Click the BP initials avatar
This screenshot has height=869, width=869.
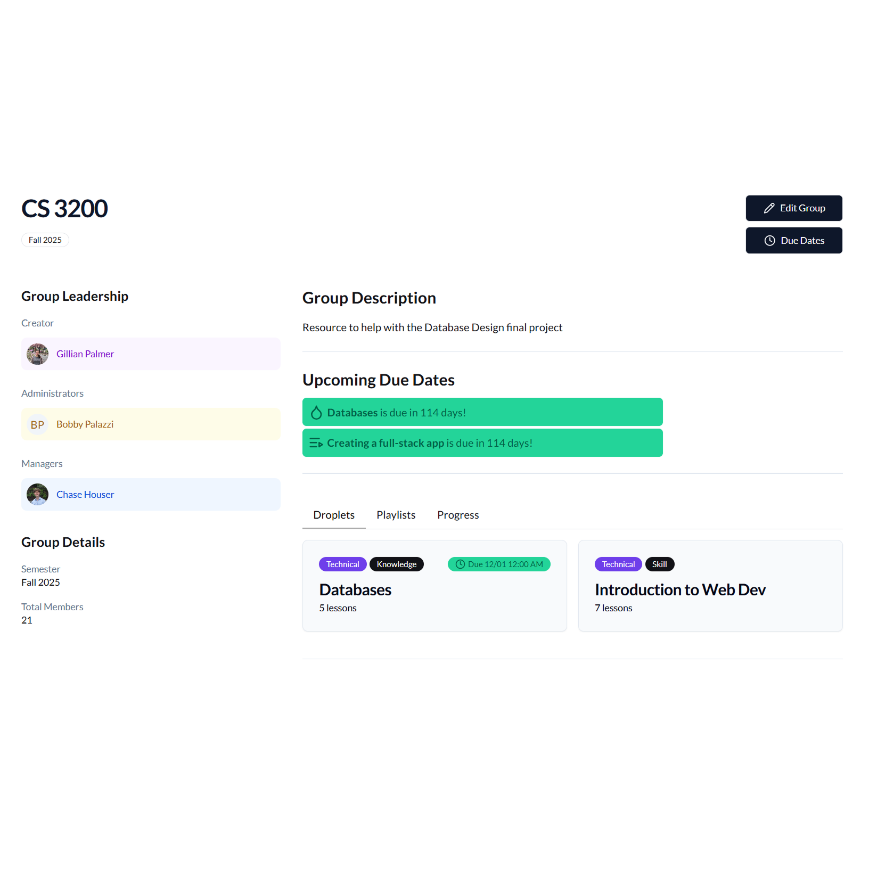[x=38, y=424]
